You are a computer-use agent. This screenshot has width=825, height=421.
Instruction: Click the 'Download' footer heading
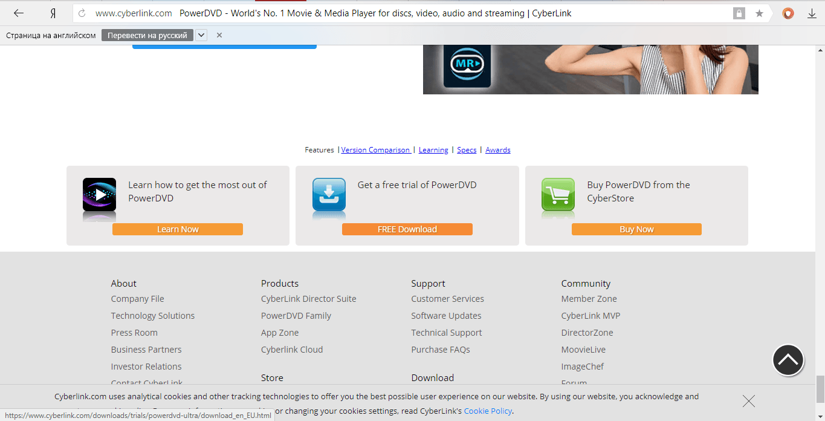pyautogui.click(x=433, y=377)
